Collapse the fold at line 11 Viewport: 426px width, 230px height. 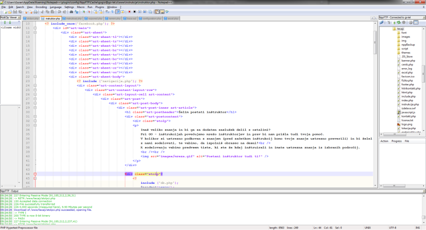35,28
